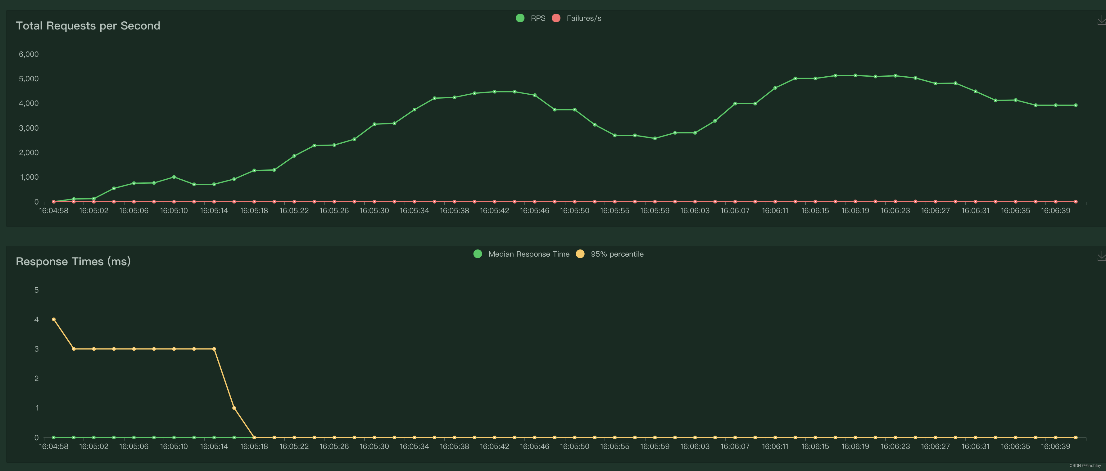
Task: Click the 2 y-axis label on Response Times chart
Action: click(x=37, y=378)
